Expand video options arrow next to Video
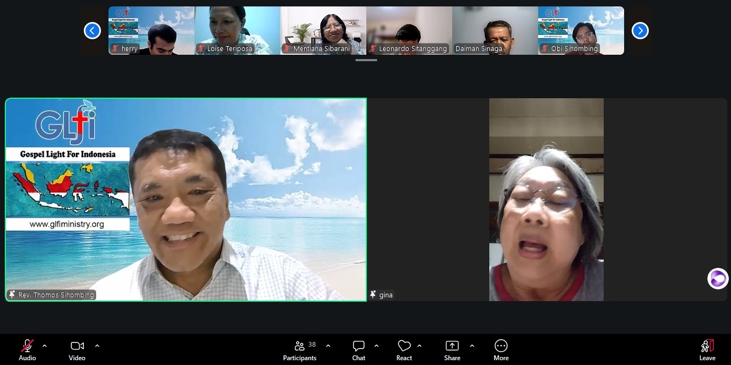Viewport: 731px width, 365px height. (x=97, y=346)
